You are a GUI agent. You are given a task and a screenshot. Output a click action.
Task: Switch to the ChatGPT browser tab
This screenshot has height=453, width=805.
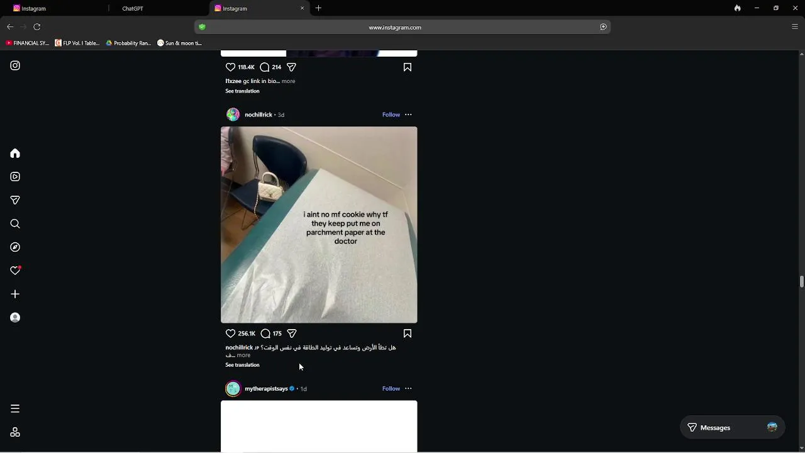coord(132,8)
